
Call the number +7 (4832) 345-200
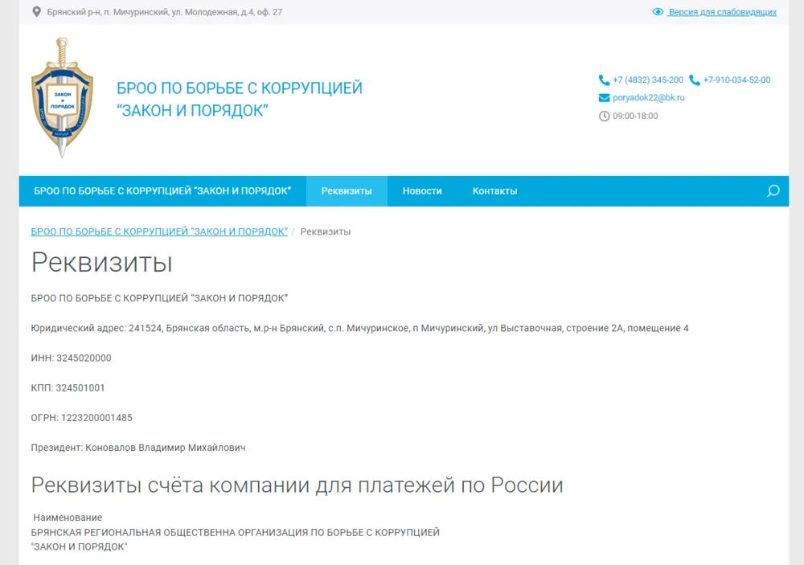(648, 80)
